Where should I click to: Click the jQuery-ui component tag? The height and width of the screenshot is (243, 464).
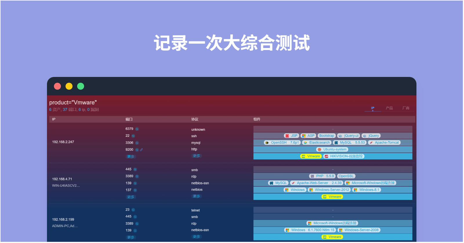click(349, 136)
